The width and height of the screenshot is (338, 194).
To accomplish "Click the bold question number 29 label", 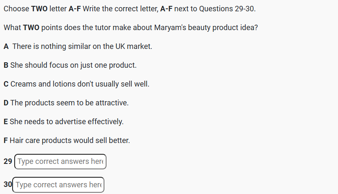I will click(8, 161).
